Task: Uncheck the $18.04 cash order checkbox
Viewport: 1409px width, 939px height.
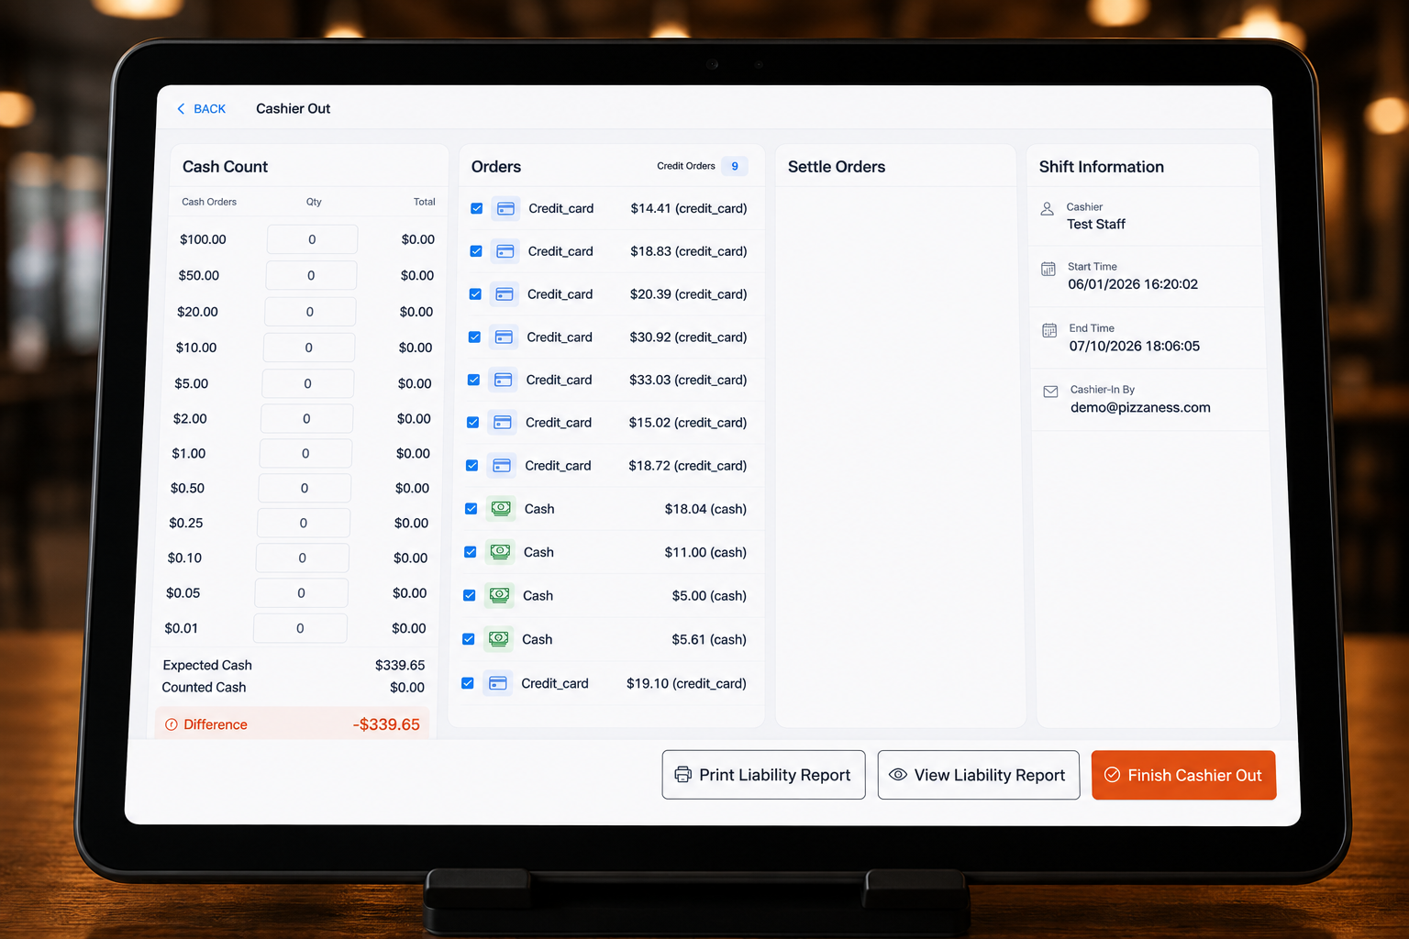Action: (x=472, y=509)
